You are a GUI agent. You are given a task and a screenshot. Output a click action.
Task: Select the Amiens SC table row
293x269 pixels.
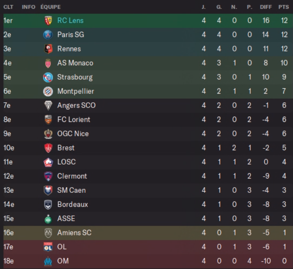click(148, 233)
